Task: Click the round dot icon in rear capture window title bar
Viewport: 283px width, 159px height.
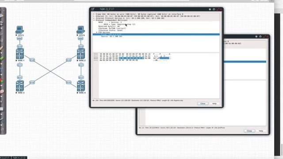Action: click(256, 36)
